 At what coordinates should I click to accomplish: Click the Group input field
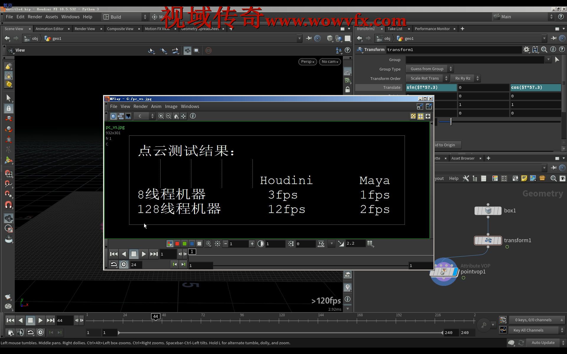pos(475,60)
